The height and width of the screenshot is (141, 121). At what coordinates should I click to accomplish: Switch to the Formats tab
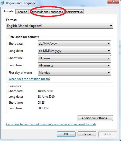pyautogui.click(x=9, y=11)
